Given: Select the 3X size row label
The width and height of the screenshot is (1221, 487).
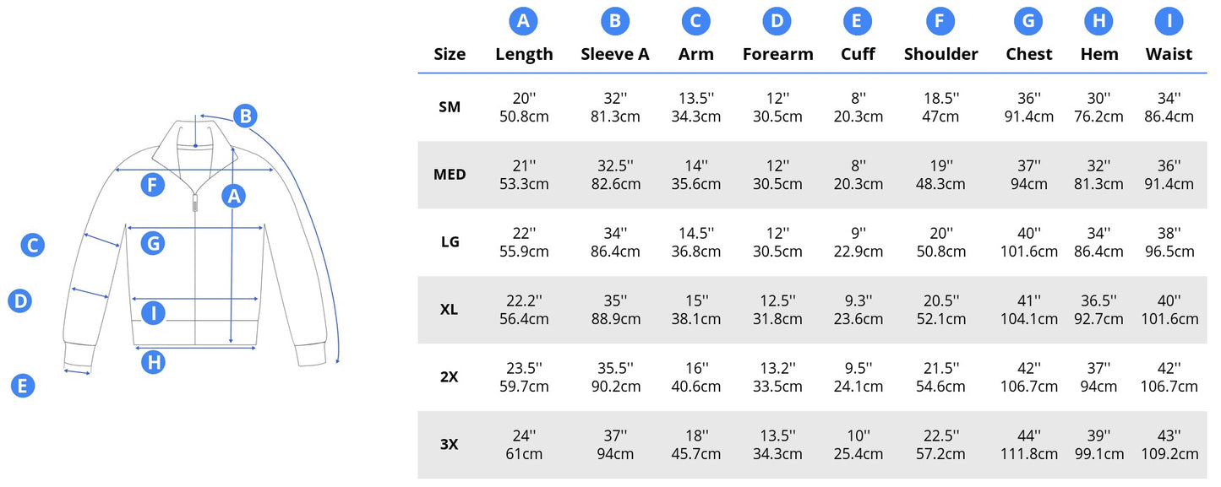Looking at the screenshot, I should click(x=450, y=444).
